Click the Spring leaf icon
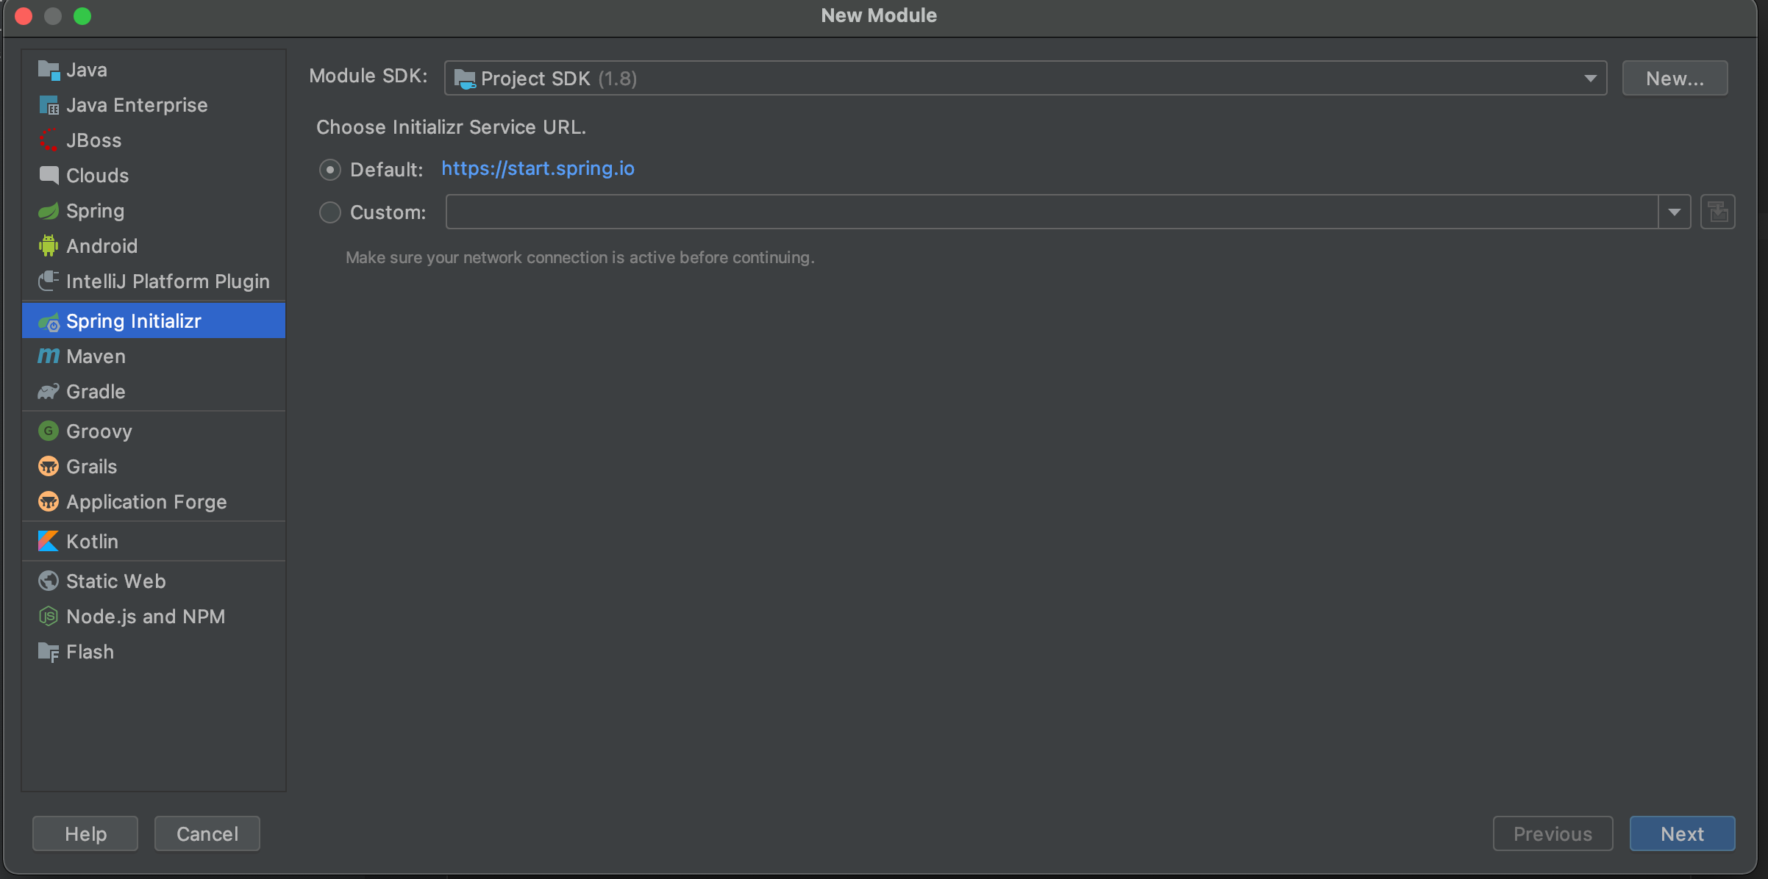The image size is (1768, 879). (x=49, y=211)
